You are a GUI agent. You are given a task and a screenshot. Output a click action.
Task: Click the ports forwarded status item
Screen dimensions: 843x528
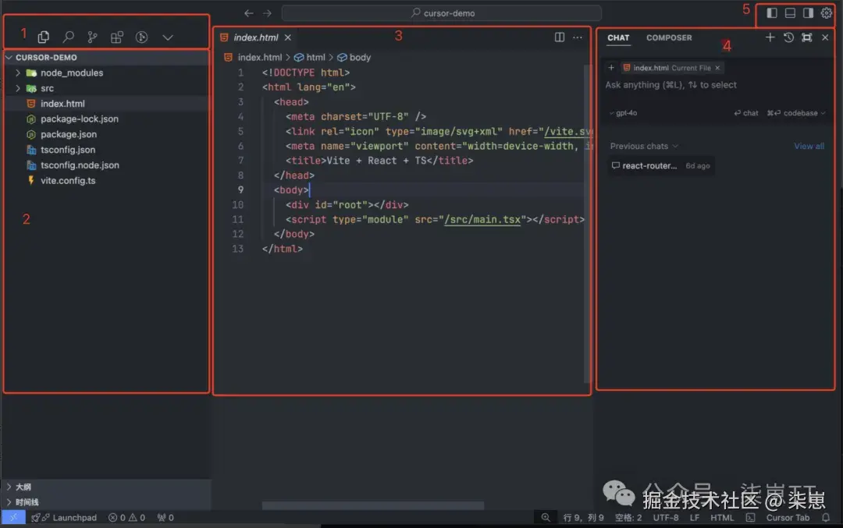point(165,517)
